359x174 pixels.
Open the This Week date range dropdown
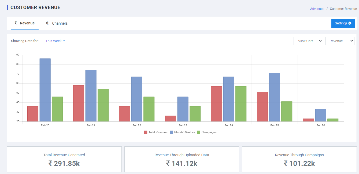[55, 41]
